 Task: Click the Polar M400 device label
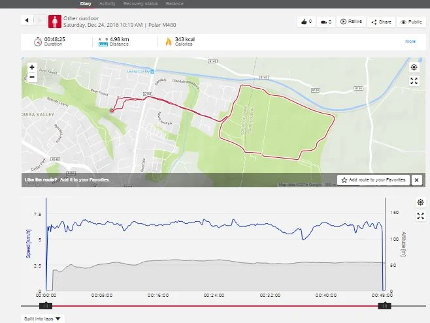162,25
